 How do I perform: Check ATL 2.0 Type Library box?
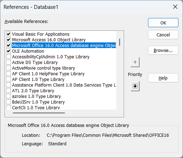pos(8,90)
